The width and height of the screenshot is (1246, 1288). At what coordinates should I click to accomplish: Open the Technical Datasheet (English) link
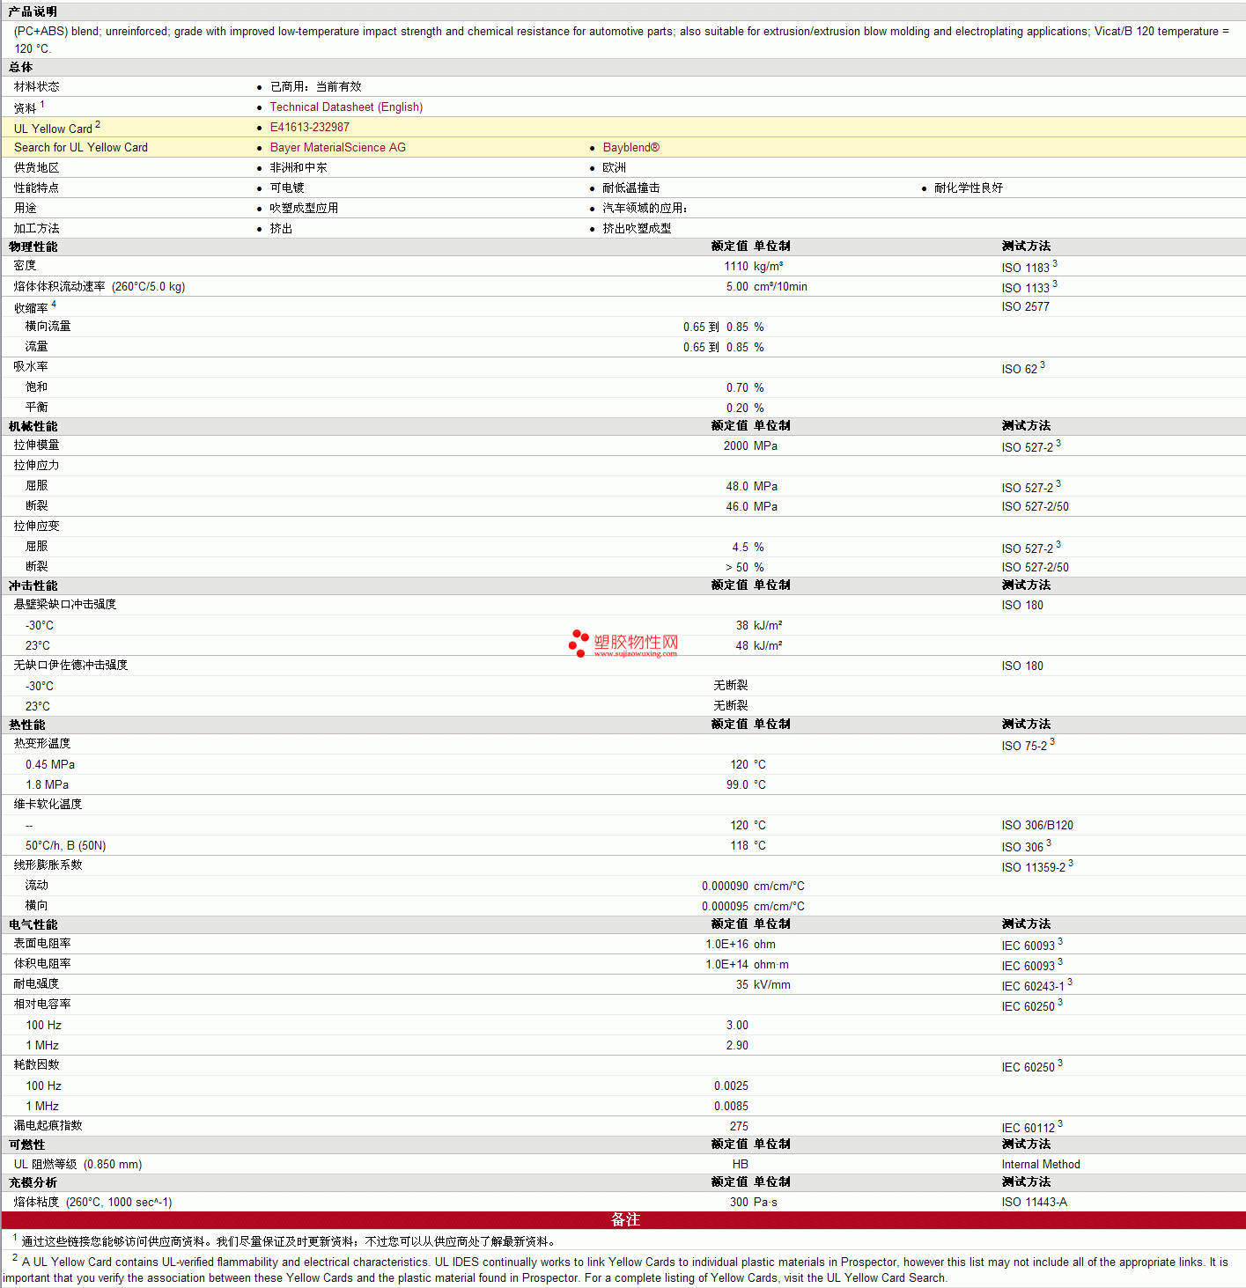pos(346,107)
